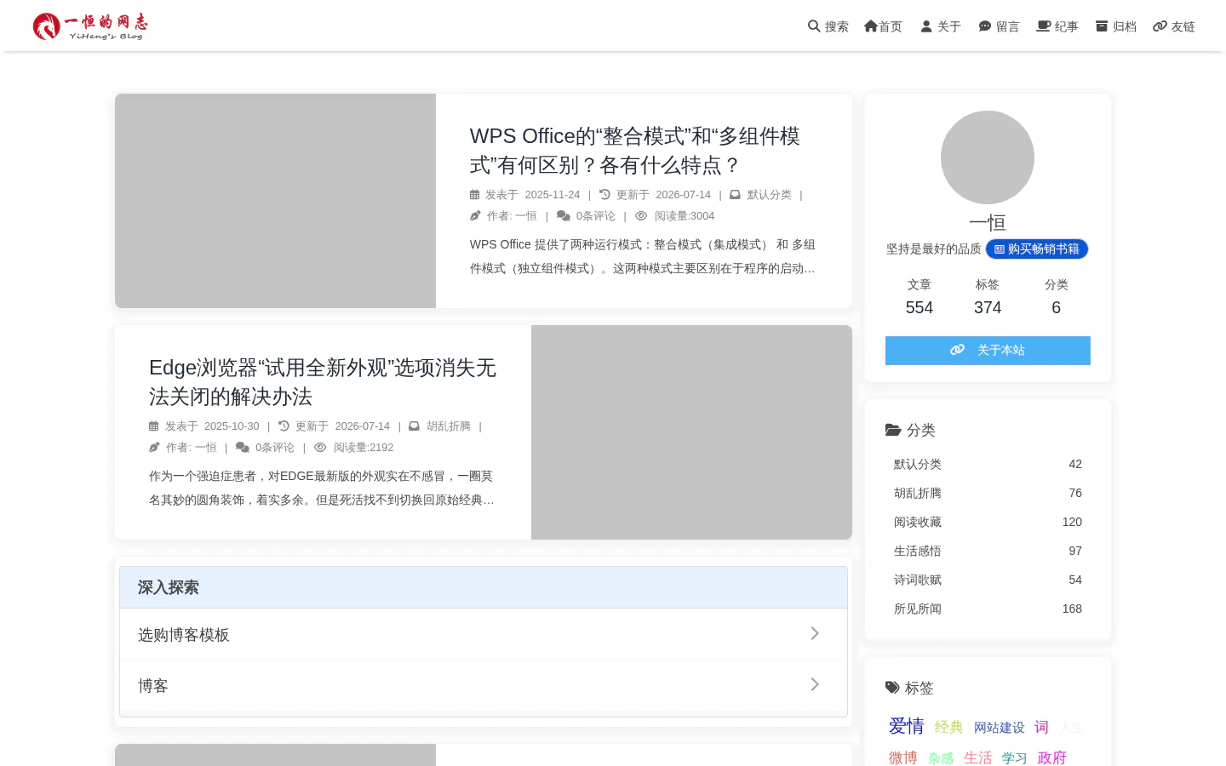Expand the 博客 row chevron
1226x766 pixels.
815,684
